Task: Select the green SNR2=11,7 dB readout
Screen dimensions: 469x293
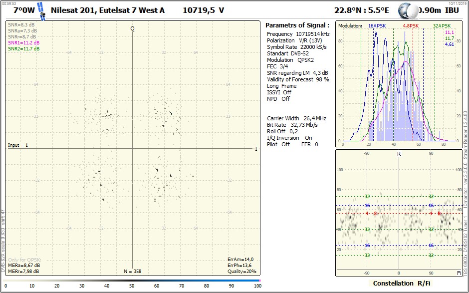Action: [x=23, y=49]
